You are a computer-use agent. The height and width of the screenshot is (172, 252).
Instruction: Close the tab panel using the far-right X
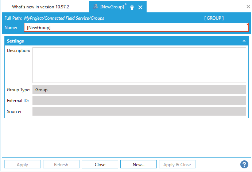[248, 7]
